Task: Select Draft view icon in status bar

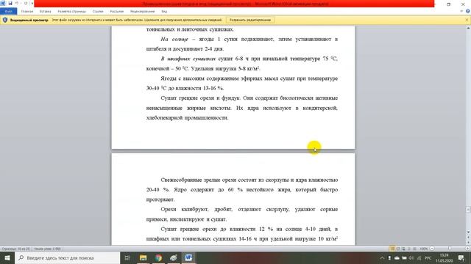Action: tap(414, 249)
